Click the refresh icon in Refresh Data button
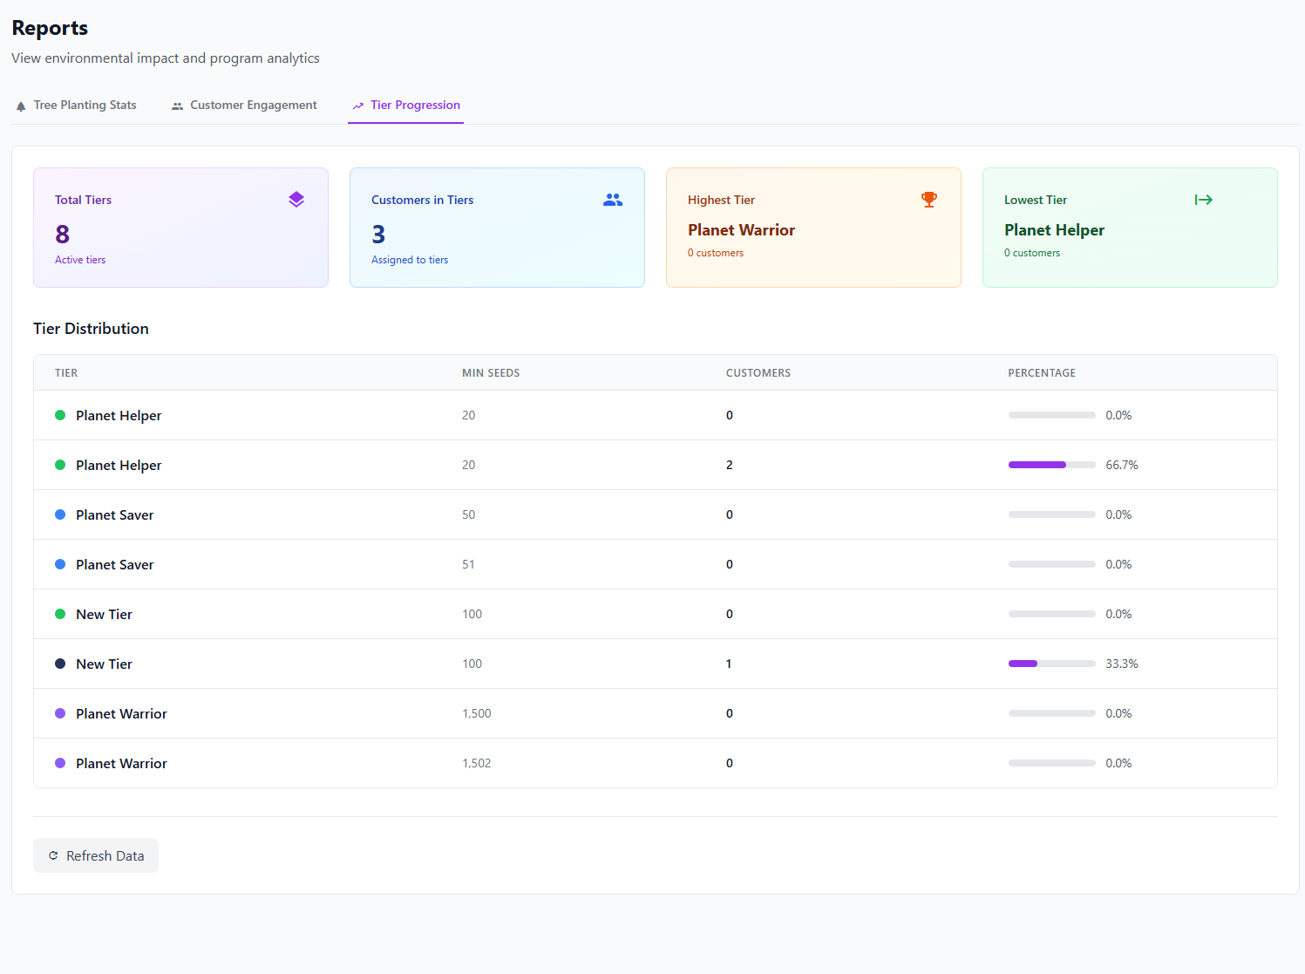This screenshot has height=974, width=1305. 53,856
